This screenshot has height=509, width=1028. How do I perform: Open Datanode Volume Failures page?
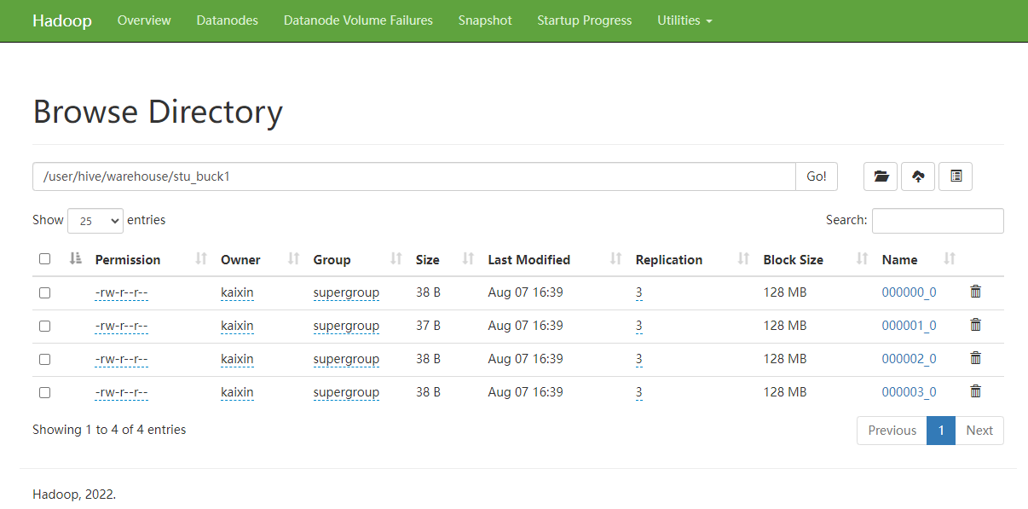tap(358, 20)
